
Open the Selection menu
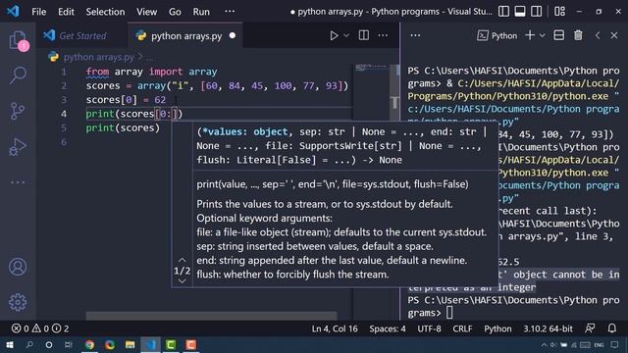(x=105, y=12)
